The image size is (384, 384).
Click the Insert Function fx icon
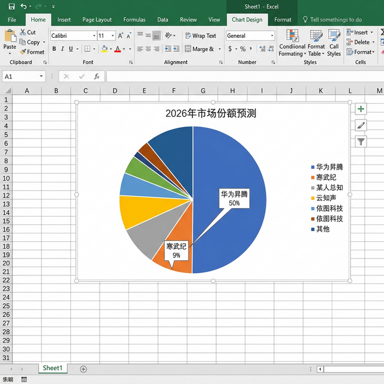97,76
